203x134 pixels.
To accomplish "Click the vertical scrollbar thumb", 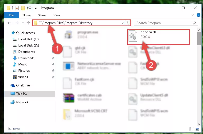I will click(199, 39).
